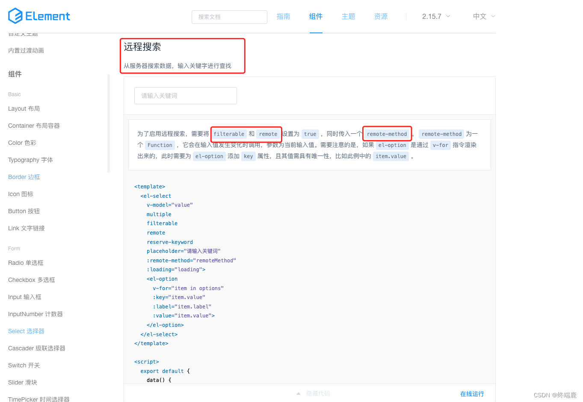Click the language dropdown arrow icon

tap(493, 16)
